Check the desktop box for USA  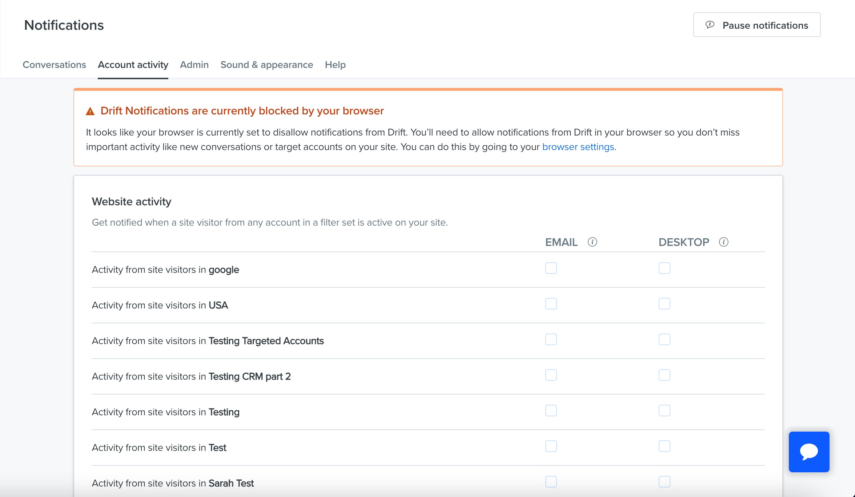[665, 304]
